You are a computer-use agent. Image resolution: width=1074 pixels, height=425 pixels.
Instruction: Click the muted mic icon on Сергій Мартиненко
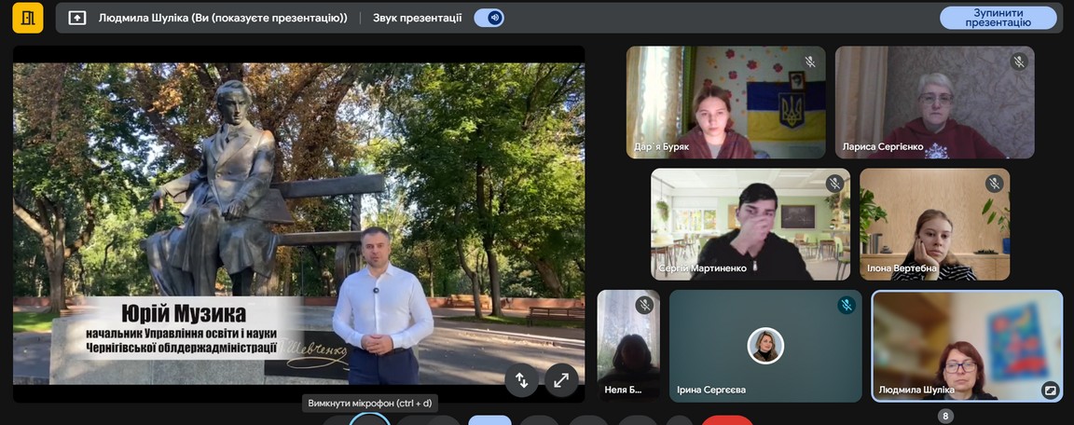(834, 184)
